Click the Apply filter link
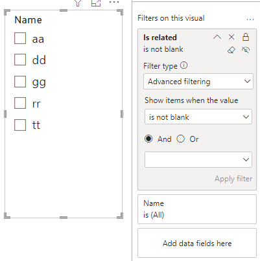The width and height of the screenshot is (260, 261). (233, 179)
